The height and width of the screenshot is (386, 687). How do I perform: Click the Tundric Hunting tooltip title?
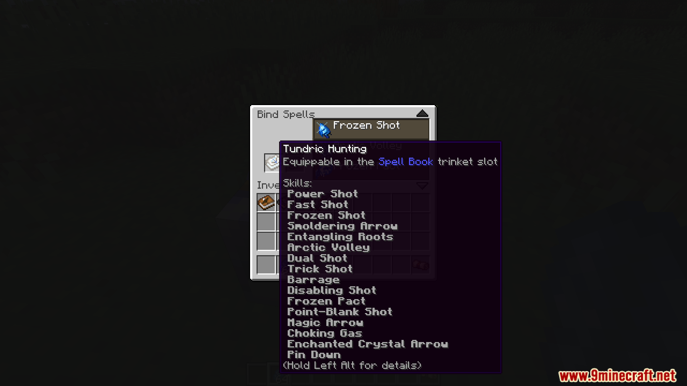click(325, 149)
